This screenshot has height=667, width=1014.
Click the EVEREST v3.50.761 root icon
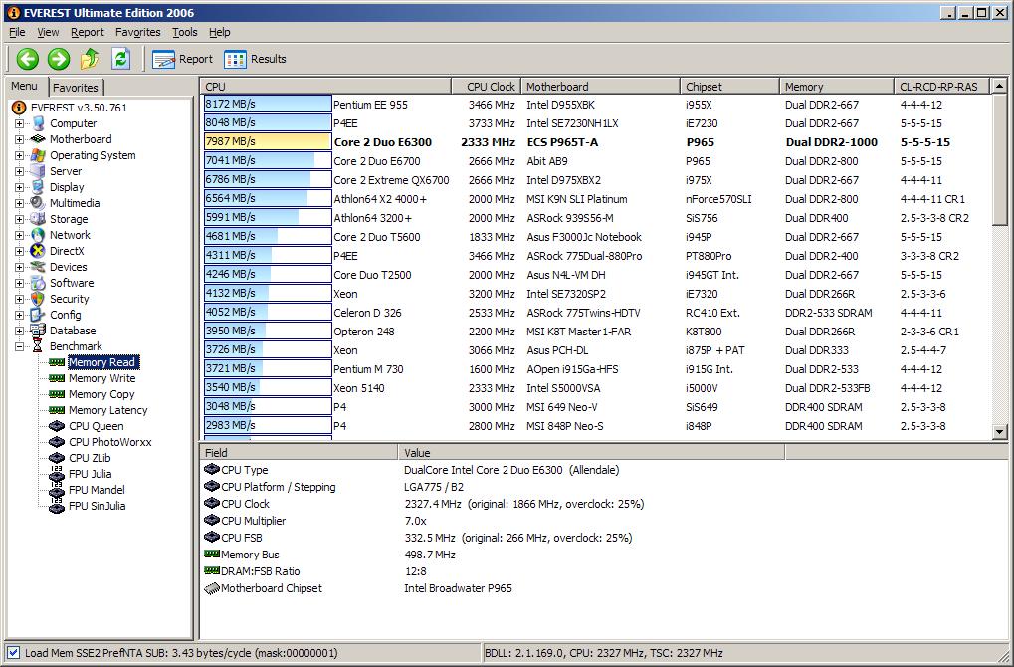(x=19, y=108)
